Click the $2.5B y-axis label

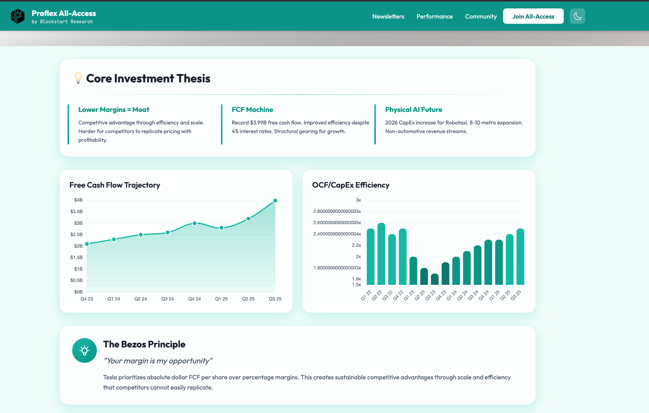tap(77, 234)
